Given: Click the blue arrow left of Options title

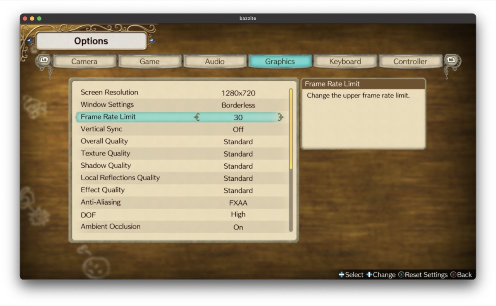Looking at the screenshot, I should (x=30, y=41).
